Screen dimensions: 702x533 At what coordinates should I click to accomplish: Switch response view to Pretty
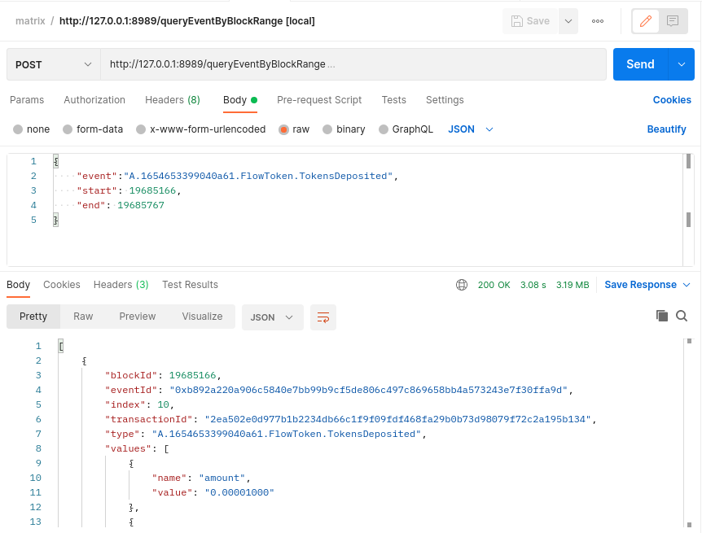click(x=33, y=317)
